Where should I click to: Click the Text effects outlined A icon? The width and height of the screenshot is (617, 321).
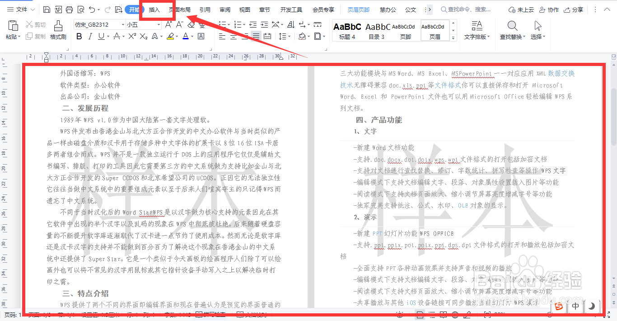pos(155,36)
